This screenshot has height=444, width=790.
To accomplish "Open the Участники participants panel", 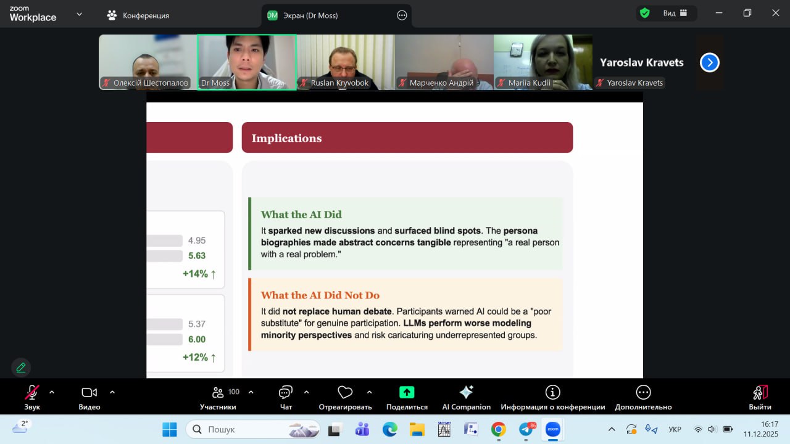I will 218,397.
